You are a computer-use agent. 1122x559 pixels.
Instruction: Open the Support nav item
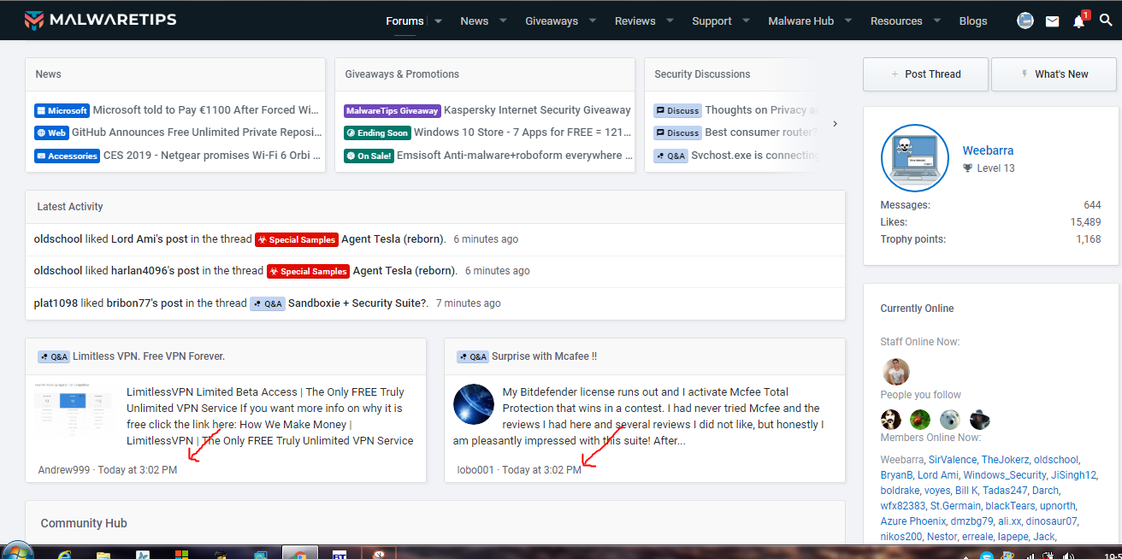point(712,21)
